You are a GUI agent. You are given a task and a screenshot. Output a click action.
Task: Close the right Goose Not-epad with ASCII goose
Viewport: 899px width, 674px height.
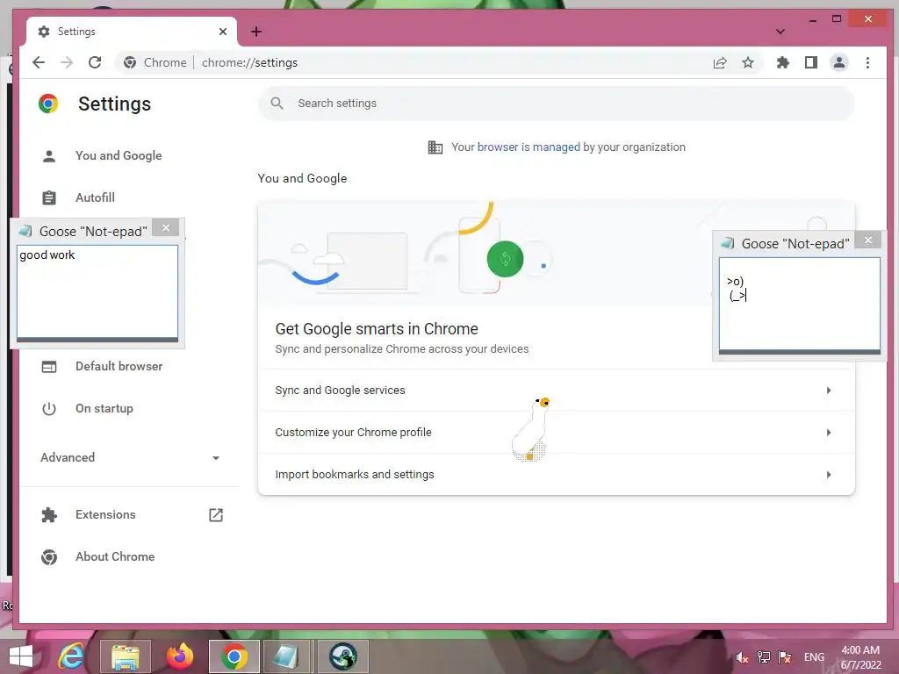[x=868, y=240]
